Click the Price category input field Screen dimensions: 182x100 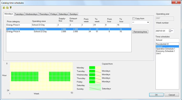[x=19, y=25]
